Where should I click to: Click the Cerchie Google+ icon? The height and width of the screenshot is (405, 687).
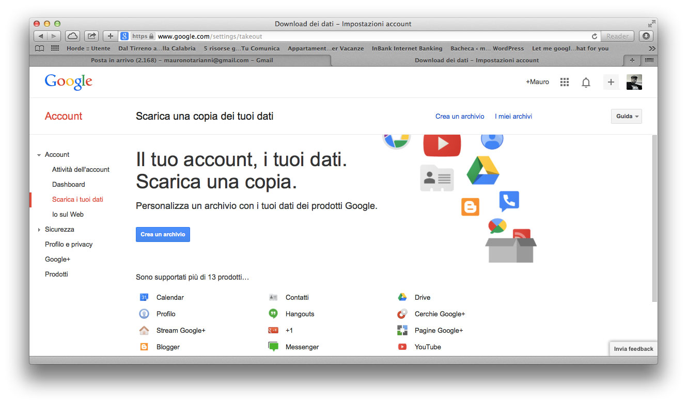coord(402,314)
